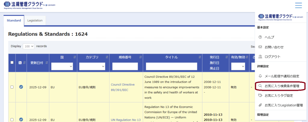Open the 国 filter dropdown
This screenshot has width=308, height=122.
[x=62, y=66]
